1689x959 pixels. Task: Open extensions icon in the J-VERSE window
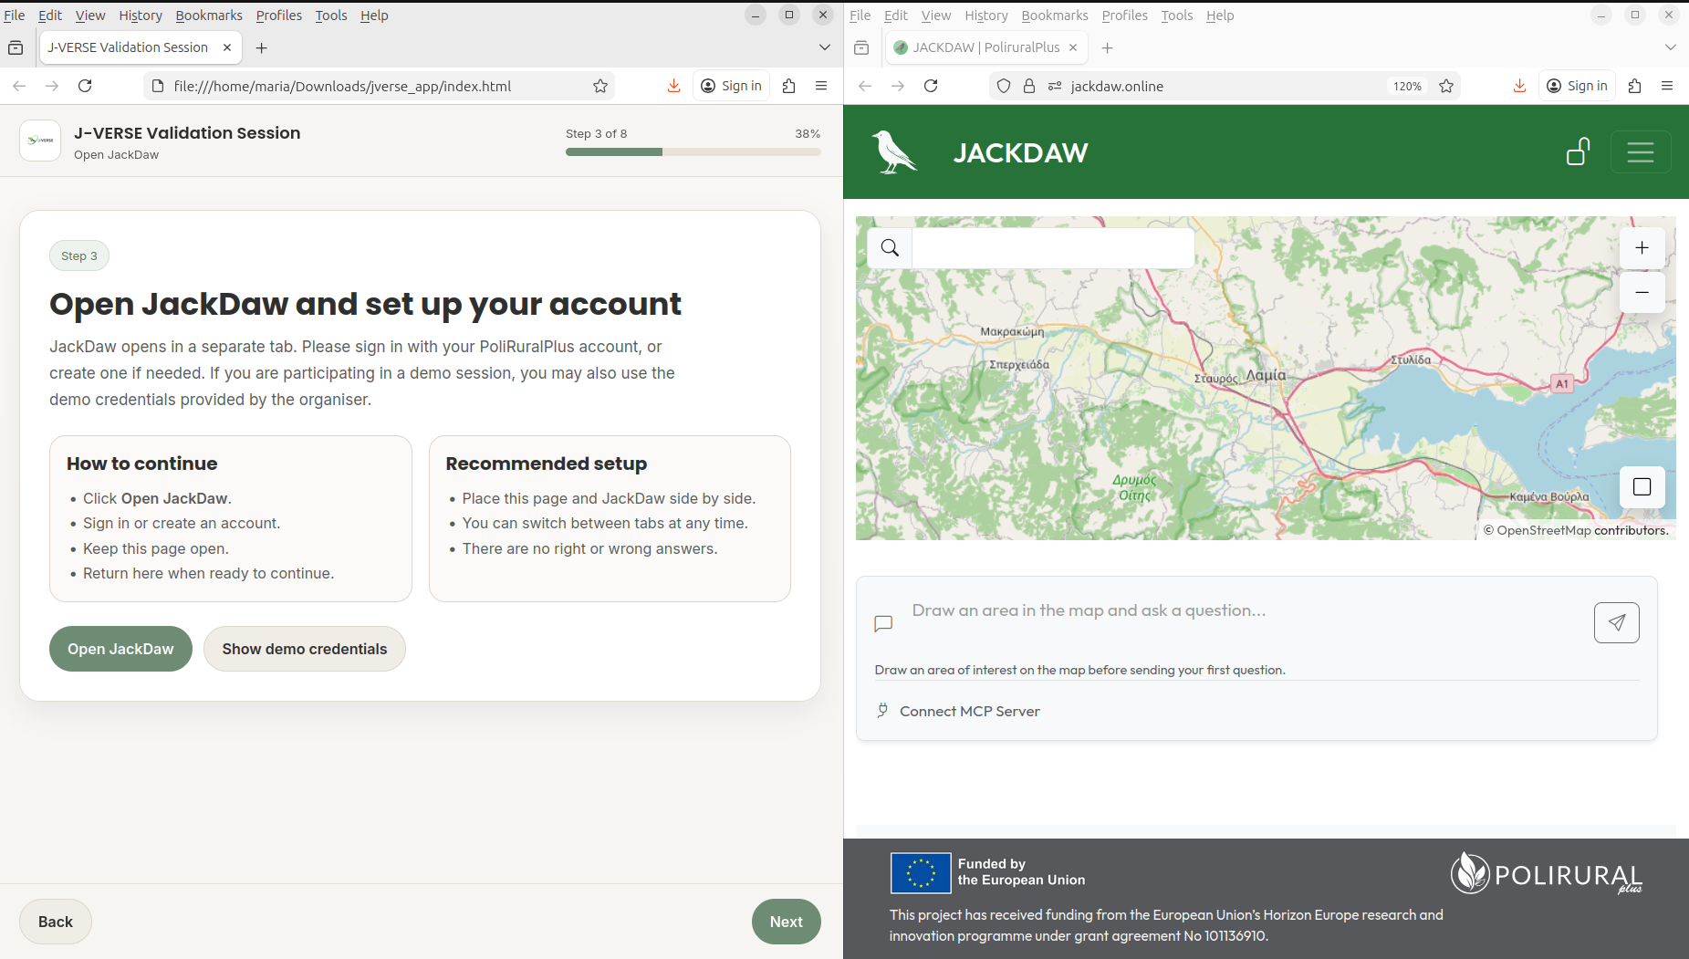789,86
